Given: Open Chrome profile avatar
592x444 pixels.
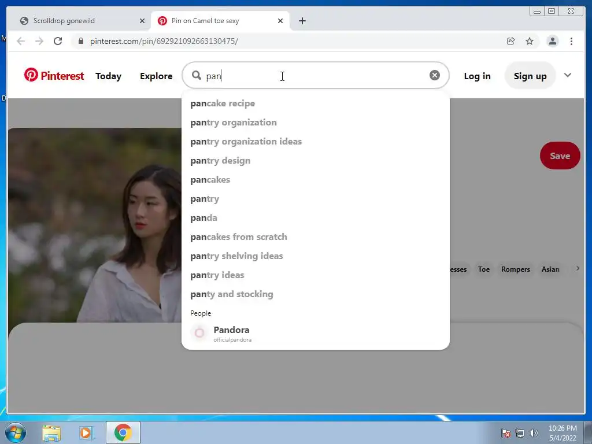Looking at the screenshot, I should tap(552, 41).
